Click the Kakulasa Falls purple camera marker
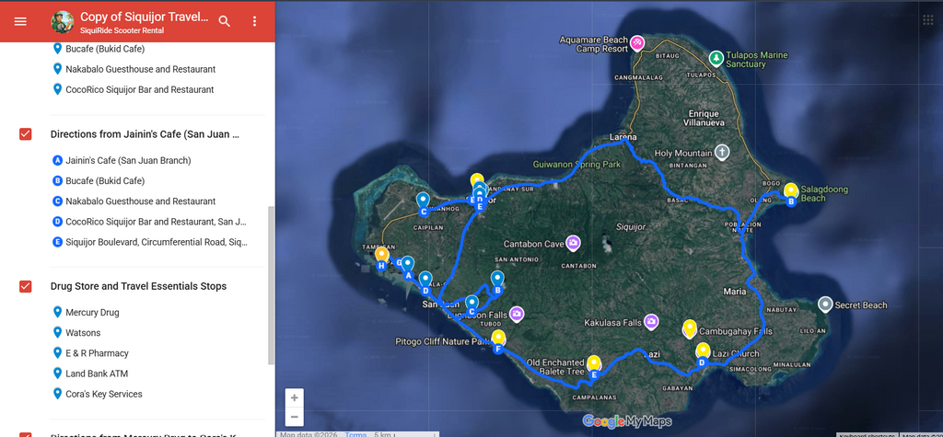 pyautogui.click(x=651, y=322)
